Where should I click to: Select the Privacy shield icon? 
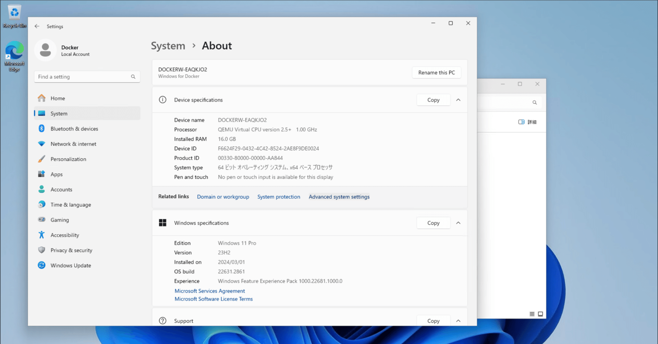pyautogui.click(x=41, y=250)
